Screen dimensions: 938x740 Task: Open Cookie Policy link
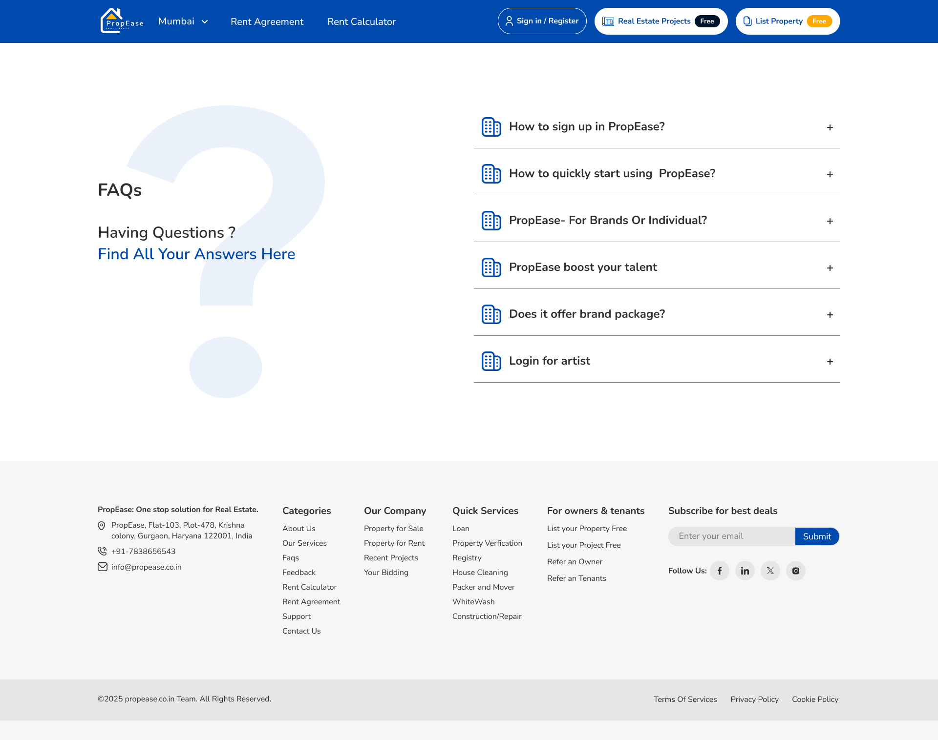point(815,699)
